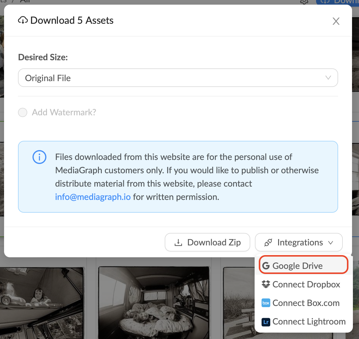Click the Dropbox logo icon
Screen dimensions: 359x339
click(x=266, y=284)
